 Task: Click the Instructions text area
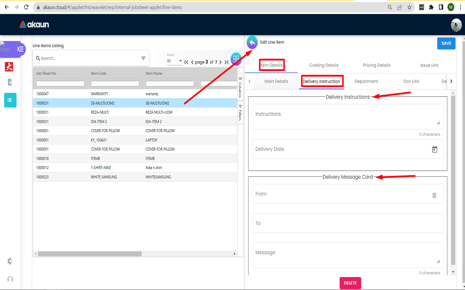(347, 117)
